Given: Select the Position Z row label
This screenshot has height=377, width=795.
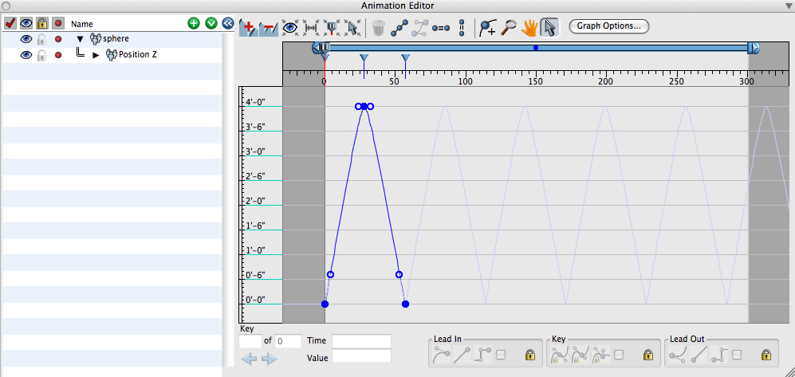Looking at the screenshot, I should [x=137, y=54].
